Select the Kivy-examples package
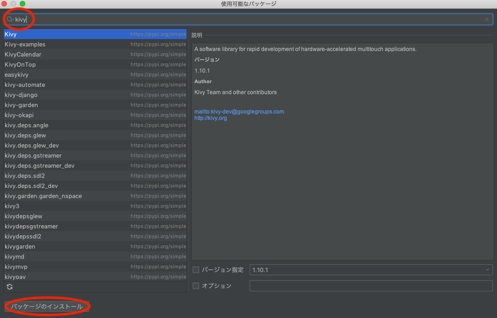The image size is (497, 318). (x=95, y=44)
